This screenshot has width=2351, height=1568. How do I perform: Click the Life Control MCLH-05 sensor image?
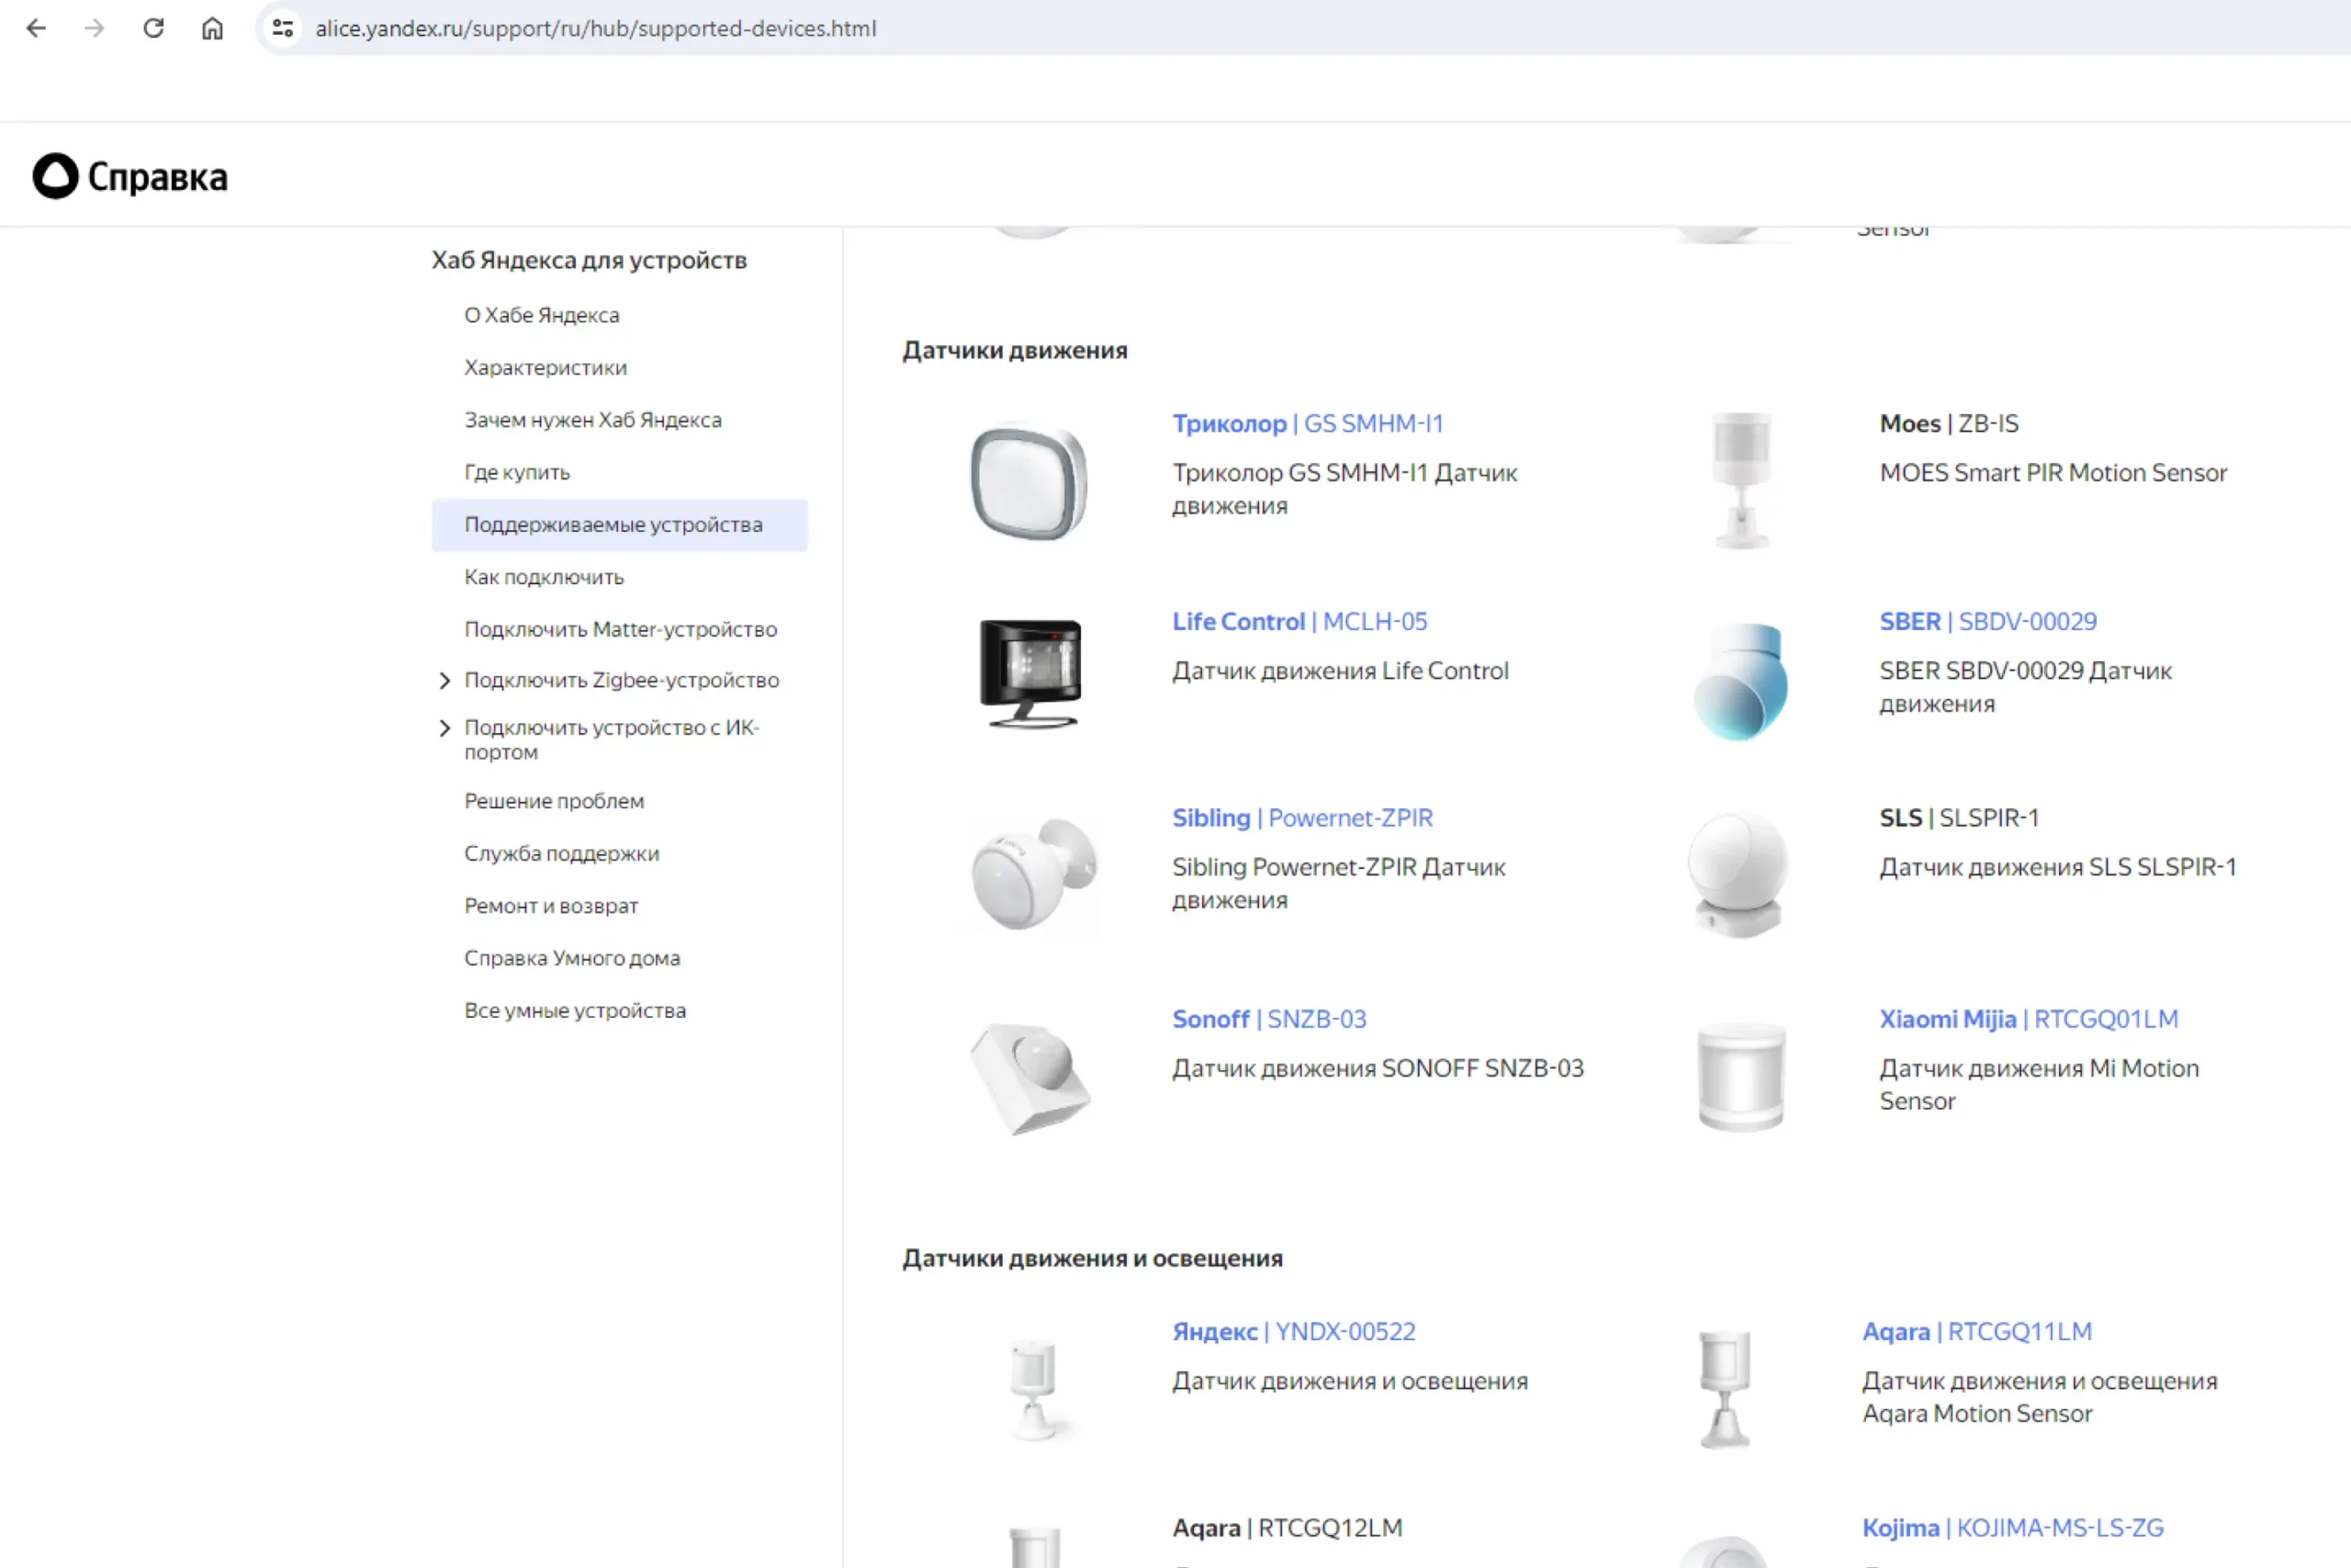(1030, 673)
